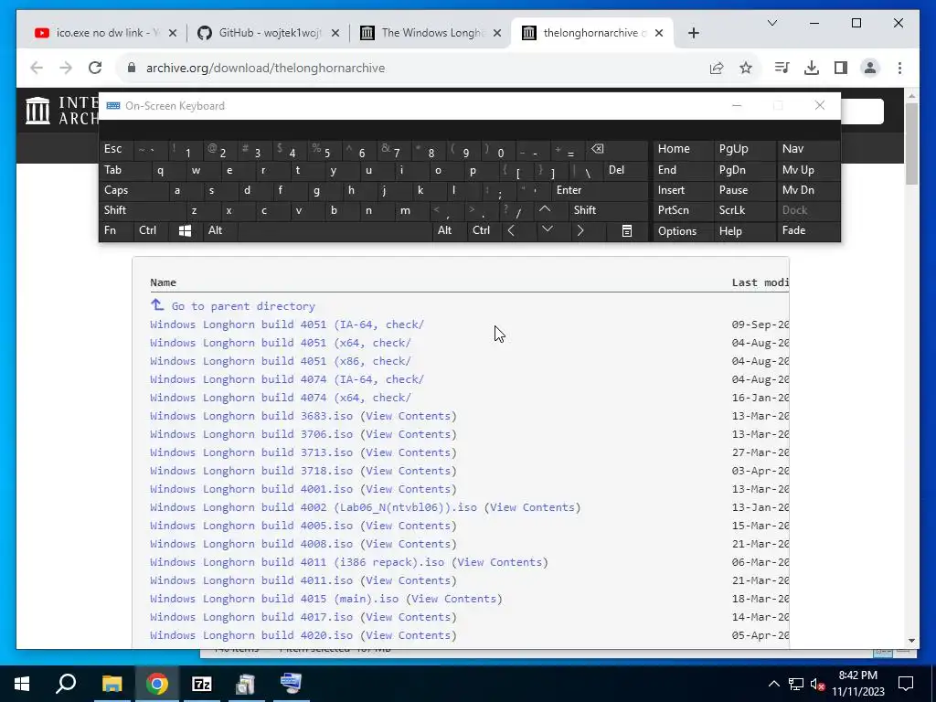View Contents of build 3718.iso
The height and width of the screenshot is (702, 936).
pyautogui.click(x=409, y=471)
